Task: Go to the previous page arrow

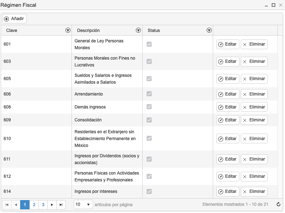Action: [16, 205]
